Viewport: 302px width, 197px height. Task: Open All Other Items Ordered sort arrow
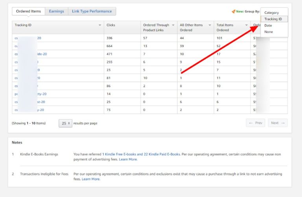210,25
